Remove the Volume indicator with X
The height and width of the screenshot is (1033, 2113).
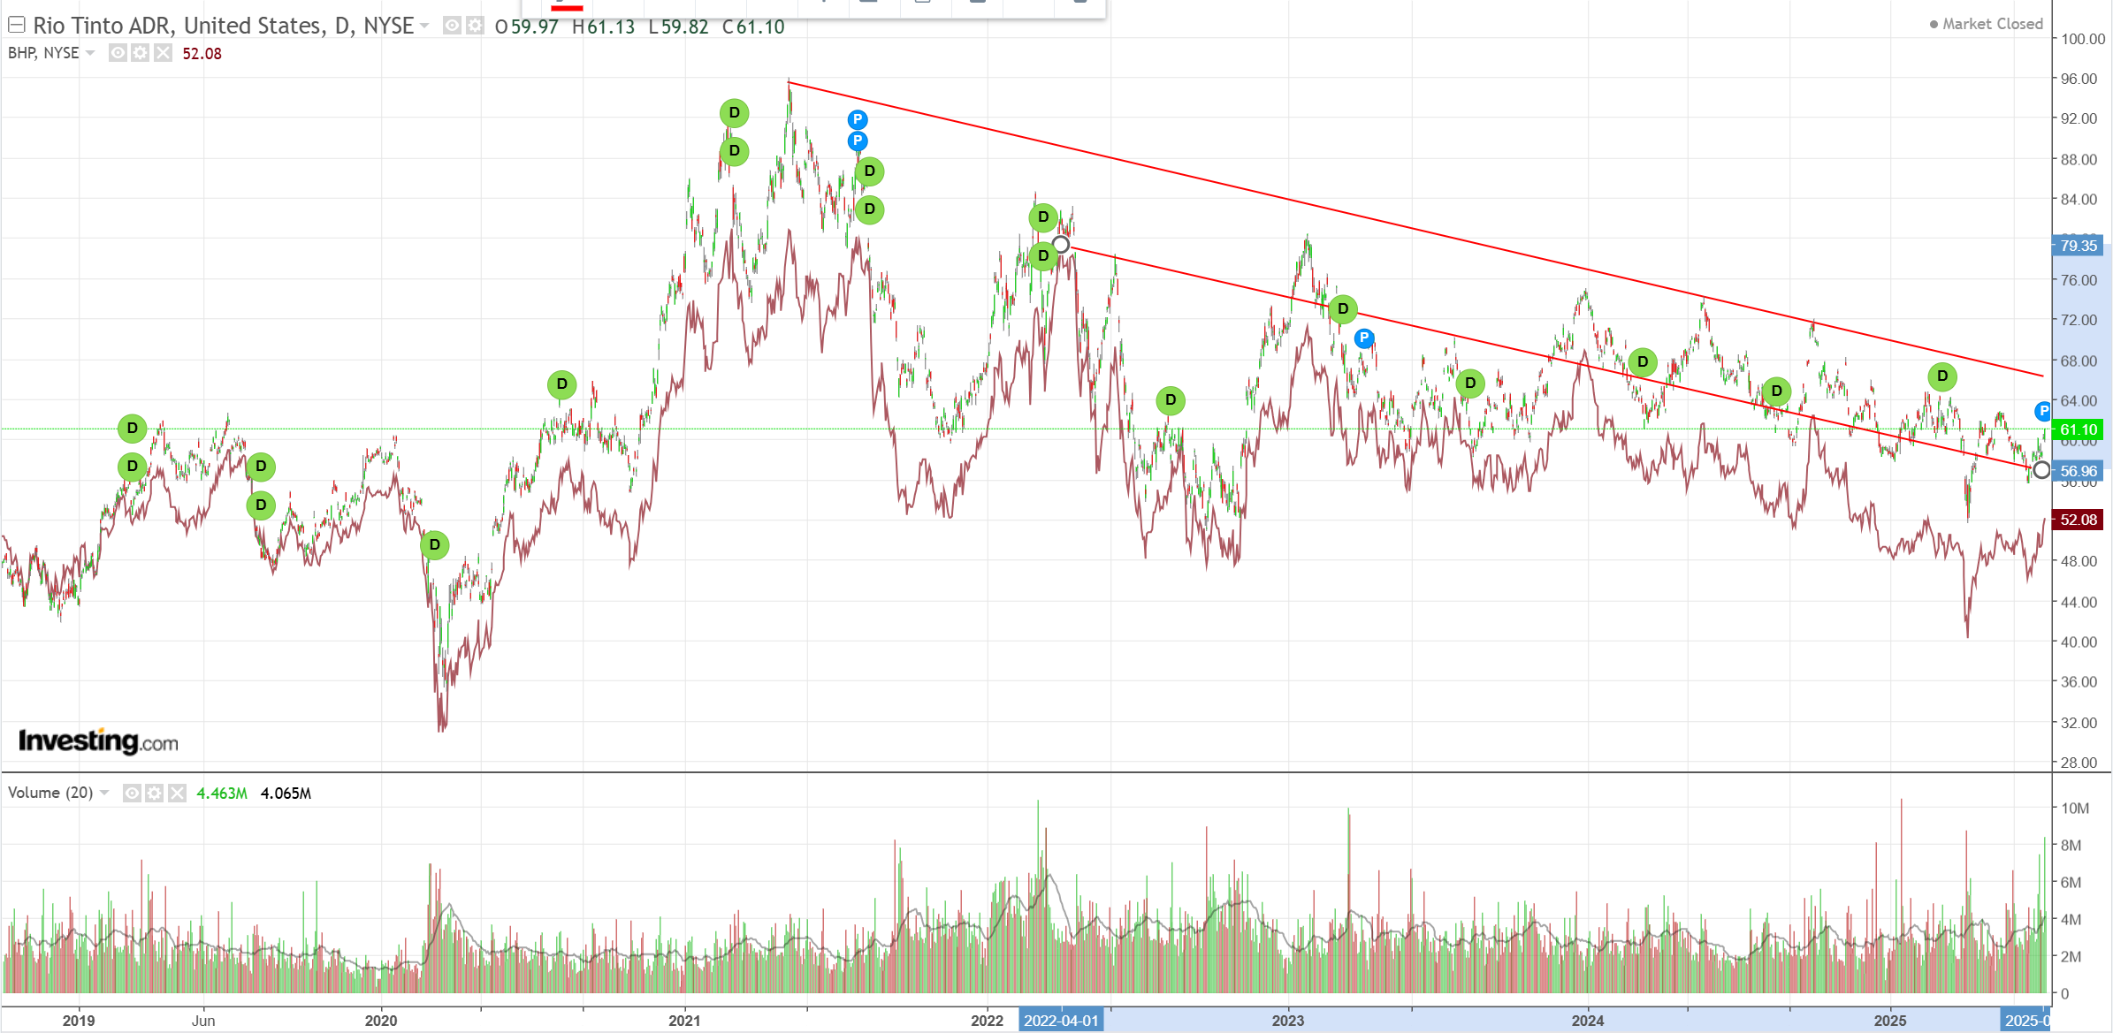coord(177,793)
